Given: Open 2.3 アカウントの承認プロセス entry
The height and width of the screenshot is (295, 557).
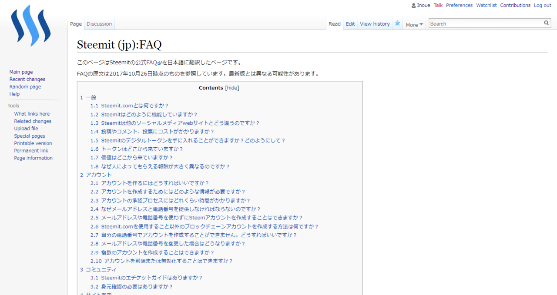Looking at the screenshot, I should (171, 200).
